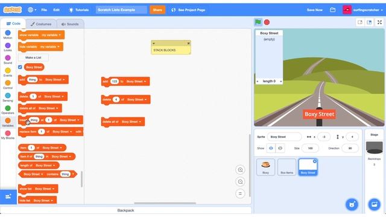Close the STACK BLOCKS comment
Viewport: 386px width, 217px height.
point(188,43)
